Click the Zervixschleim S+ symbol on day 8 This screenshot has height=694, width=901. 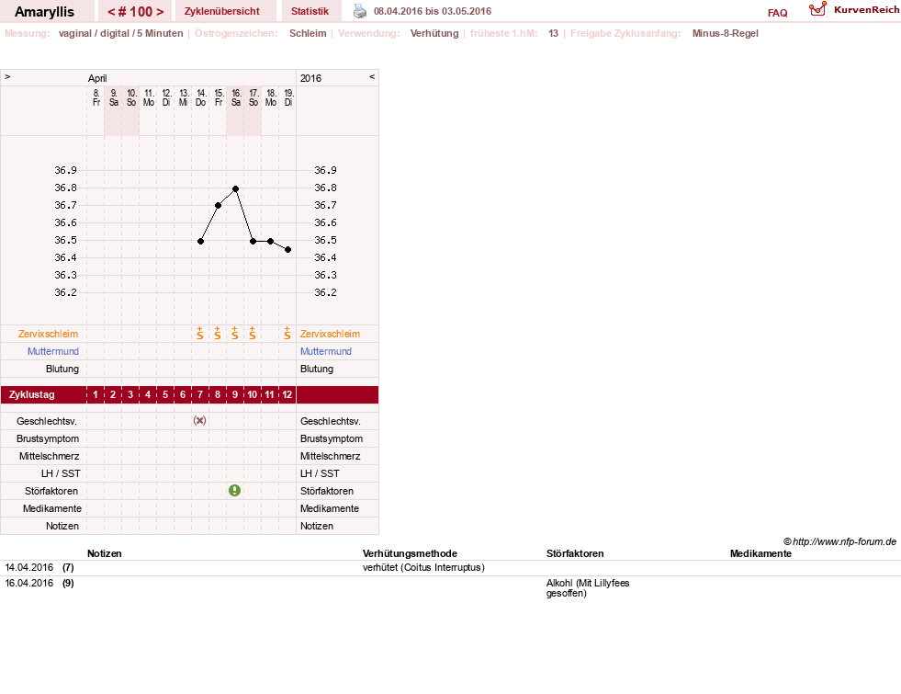coord(217,333)
